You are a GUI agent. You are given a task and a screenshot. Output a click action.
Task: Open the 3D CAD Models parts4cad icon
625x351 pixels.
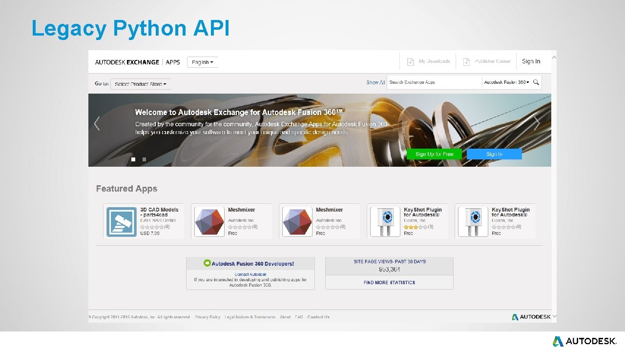(122, 222)
